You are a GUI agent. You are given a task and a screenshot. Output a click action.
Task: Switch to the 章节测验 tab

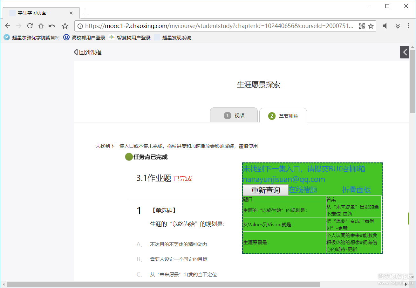click(x=283, y=115)
